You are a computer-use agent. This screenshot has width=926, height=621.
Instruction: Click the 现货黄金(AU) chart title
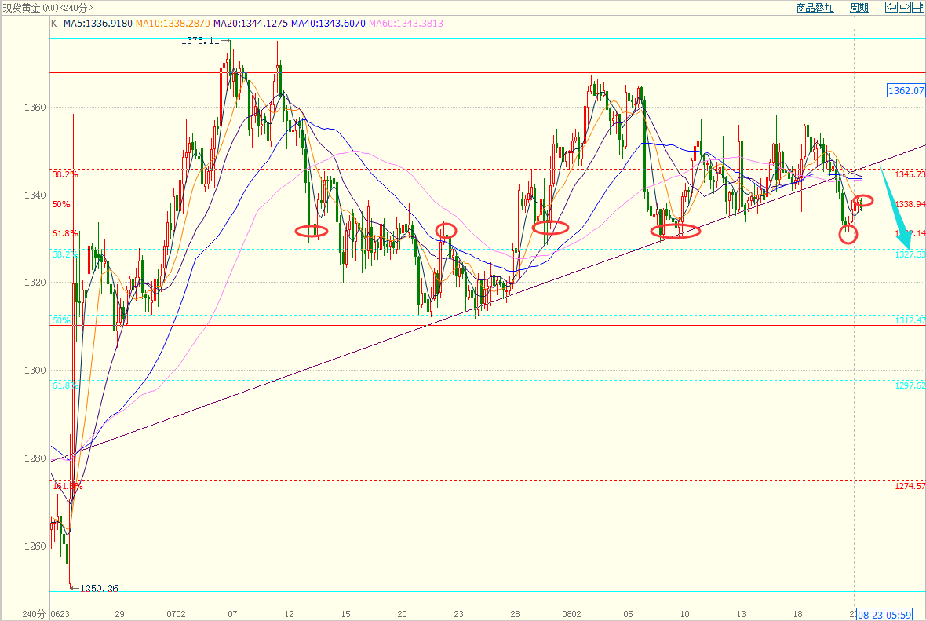tap(47, 8)
